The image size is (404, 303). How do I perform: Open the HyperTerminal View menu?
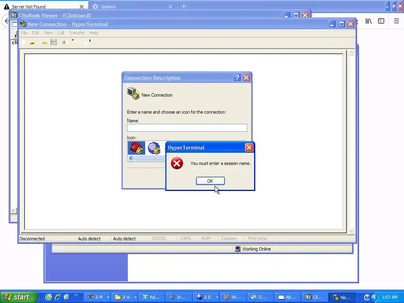[48, 33]
